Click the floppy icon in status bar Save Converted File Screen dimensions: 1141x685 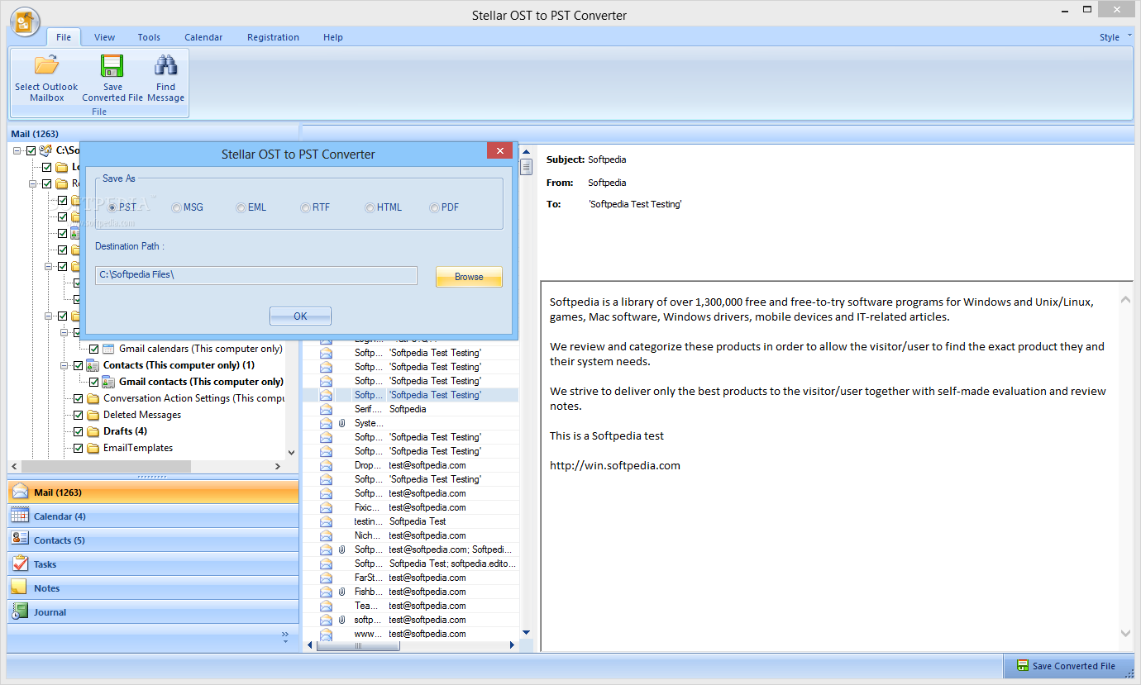click(x=1022, y=666)
